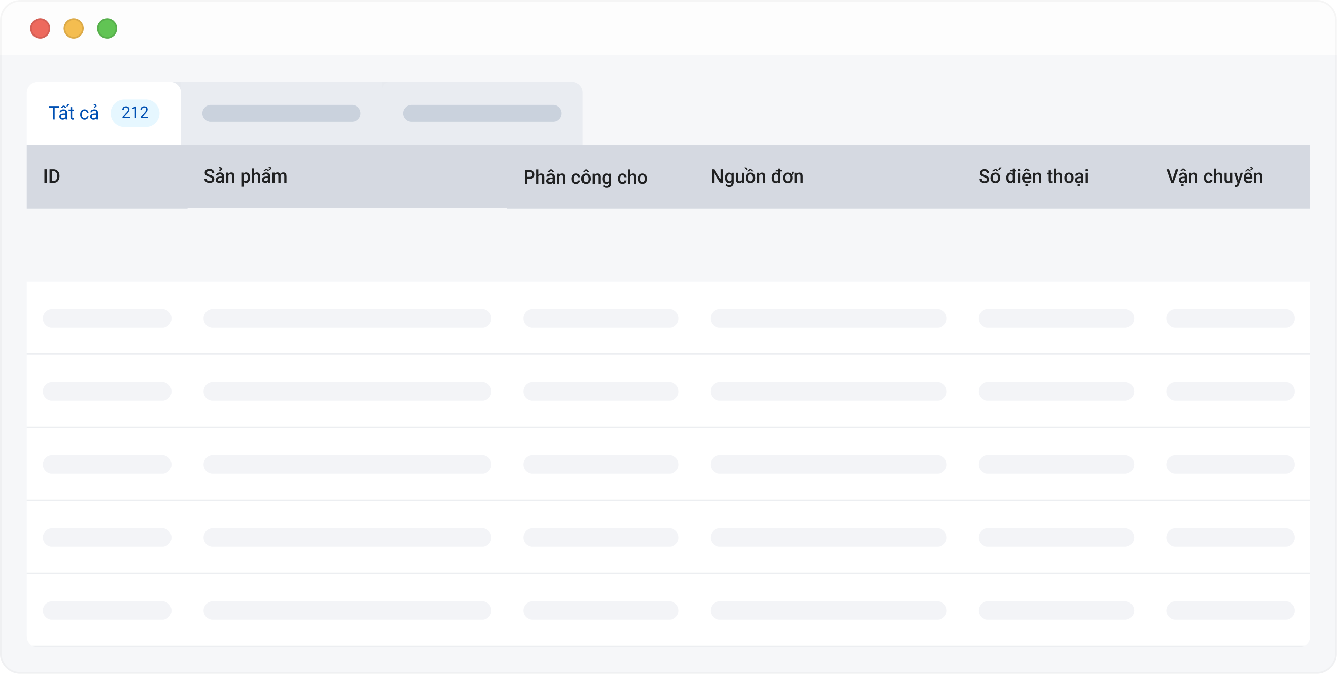Click the ID column header
Viewport: 1337px width, 674px height.
(51, 176)
